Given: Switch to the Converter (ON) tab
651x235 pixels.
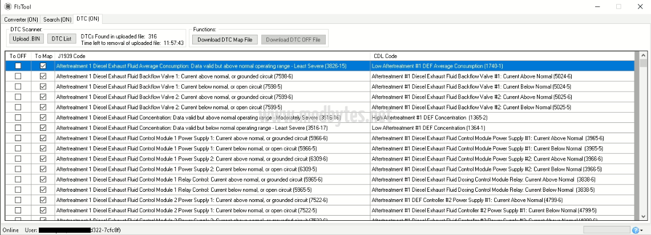Looking at the screenshot, I should [x=21, y=19].
